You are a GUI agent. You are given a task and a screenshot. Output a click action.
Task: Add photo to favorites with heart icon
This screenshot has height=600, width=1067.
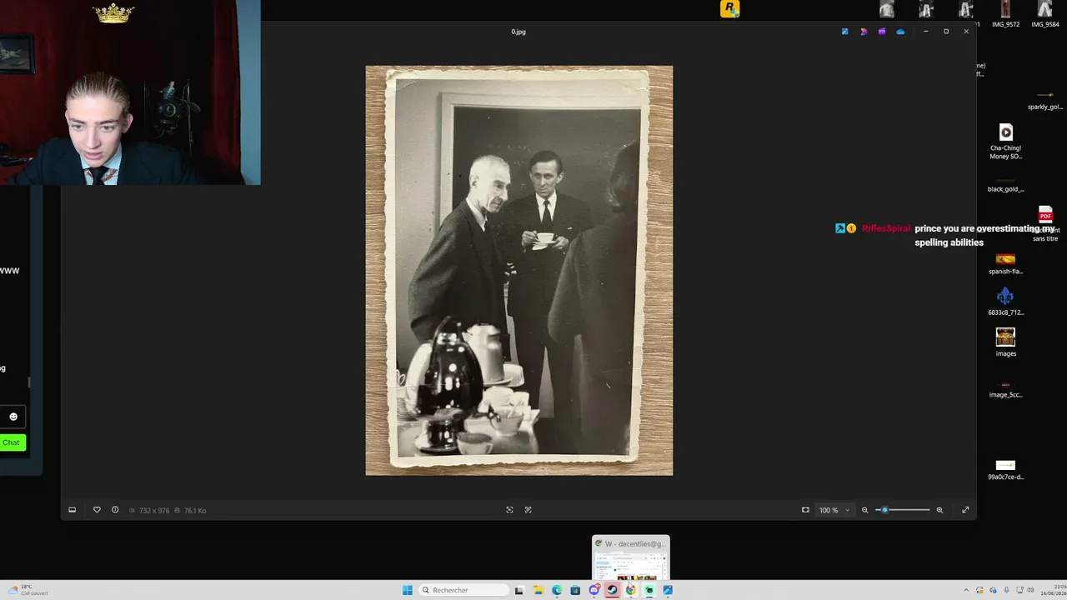(97, 510)
